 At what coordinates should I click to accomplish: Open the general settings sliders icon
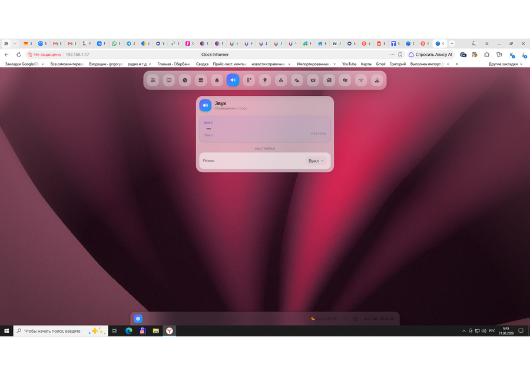[x=153, y=81]
